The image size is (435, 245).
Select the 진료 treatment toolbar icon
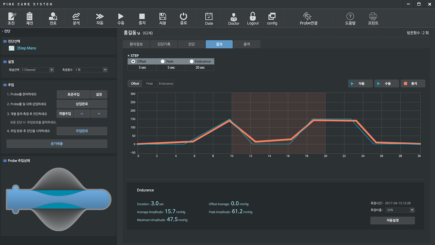pos(53,19)
